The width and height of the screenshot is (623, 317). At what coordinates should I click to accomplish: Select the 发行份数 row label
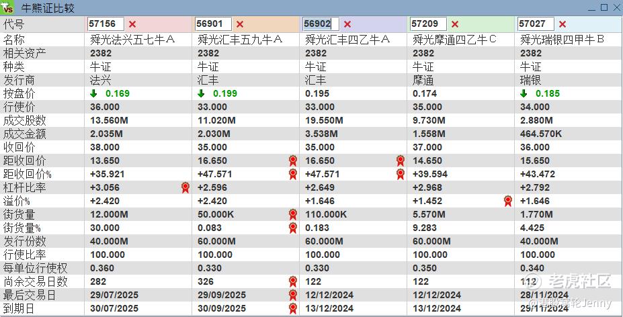pyautogui.click(x=25, y=241)
